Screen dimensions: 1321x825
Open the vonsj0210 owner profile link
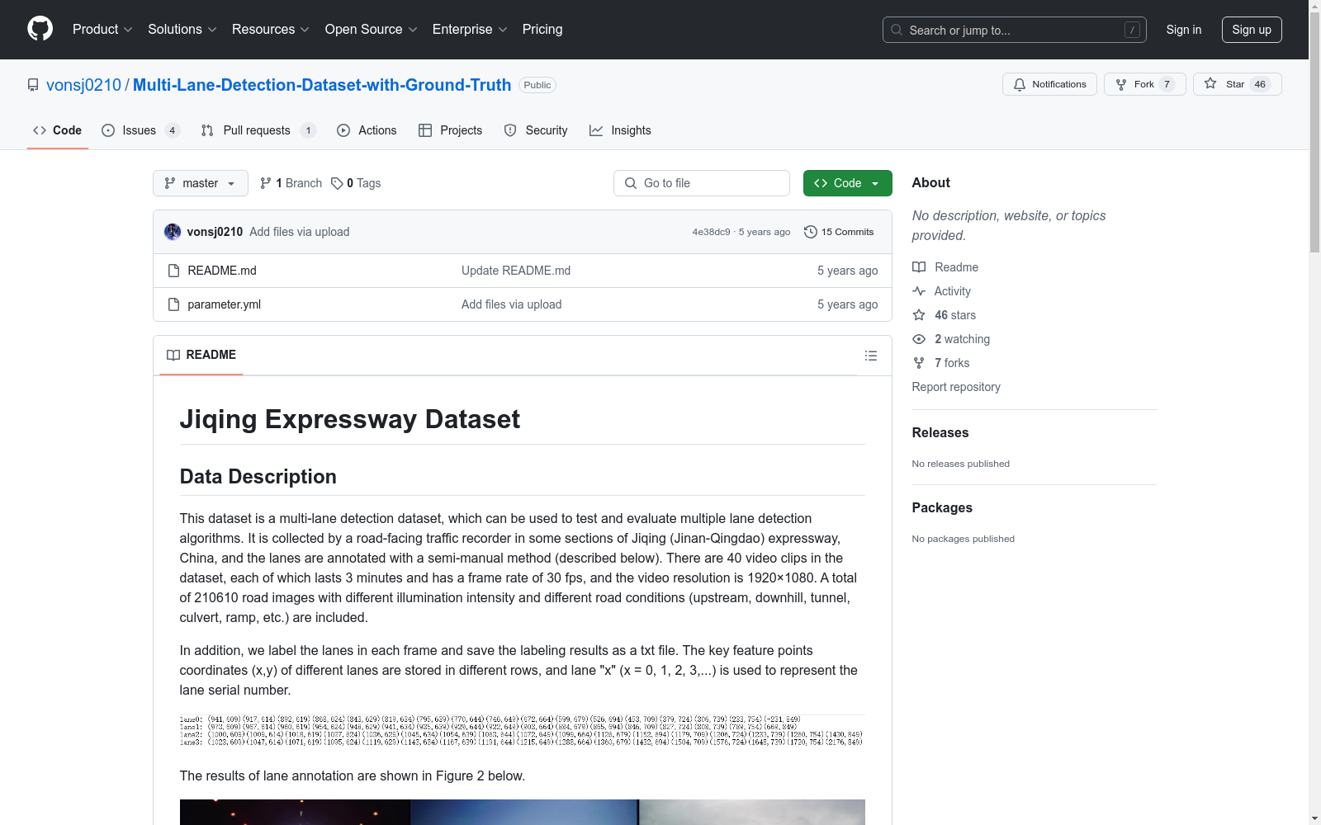(83, 85)
